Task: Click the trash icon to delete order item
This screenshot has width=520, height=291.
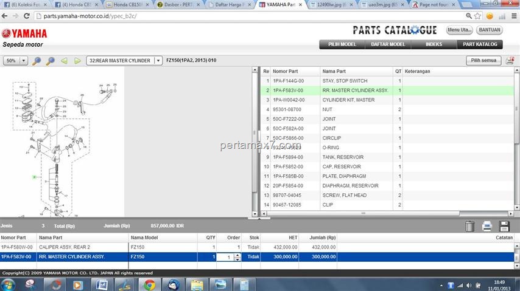Action: 470,226
